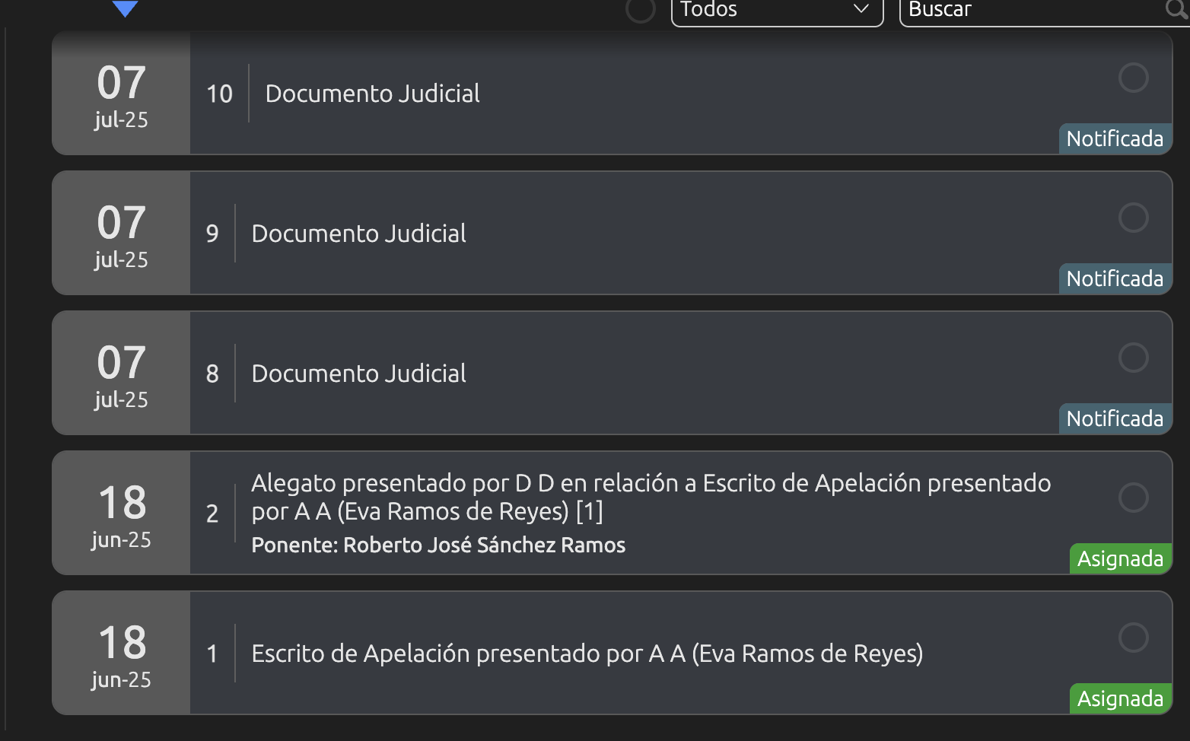Open Escrito de Apelación presentado por A A
The width and height of the screenshot is (1190, 741).
(x=587, y=654)
